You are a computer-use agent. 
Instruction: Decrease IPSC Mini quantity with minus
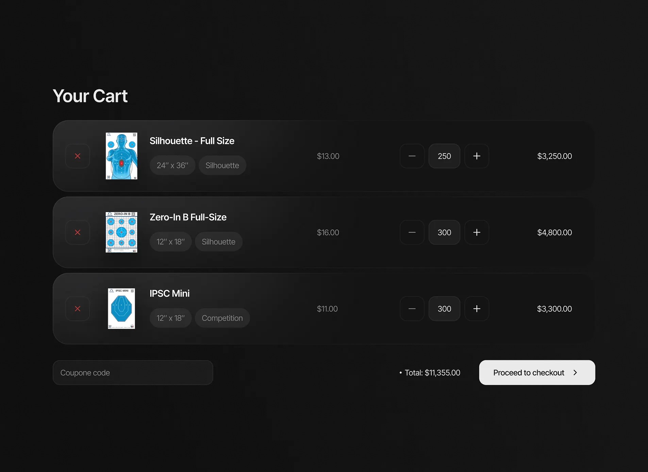pyautogui.click(x=412, y=309)
